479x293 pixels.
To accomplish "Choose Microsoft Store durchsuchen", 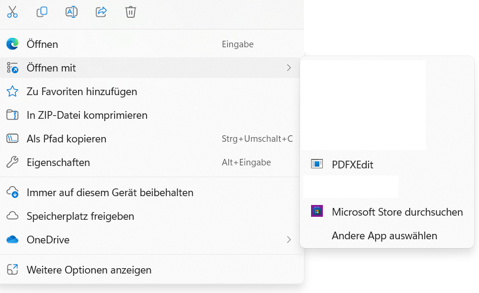I will point(397,211).
